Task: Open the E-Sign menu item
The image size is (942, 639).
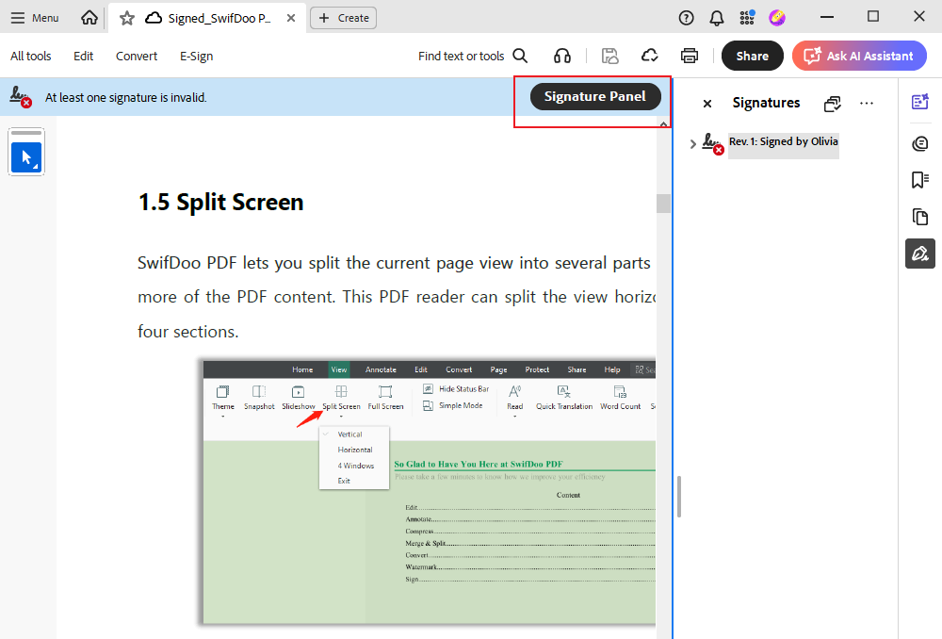Action: click(x=197, y=56)
